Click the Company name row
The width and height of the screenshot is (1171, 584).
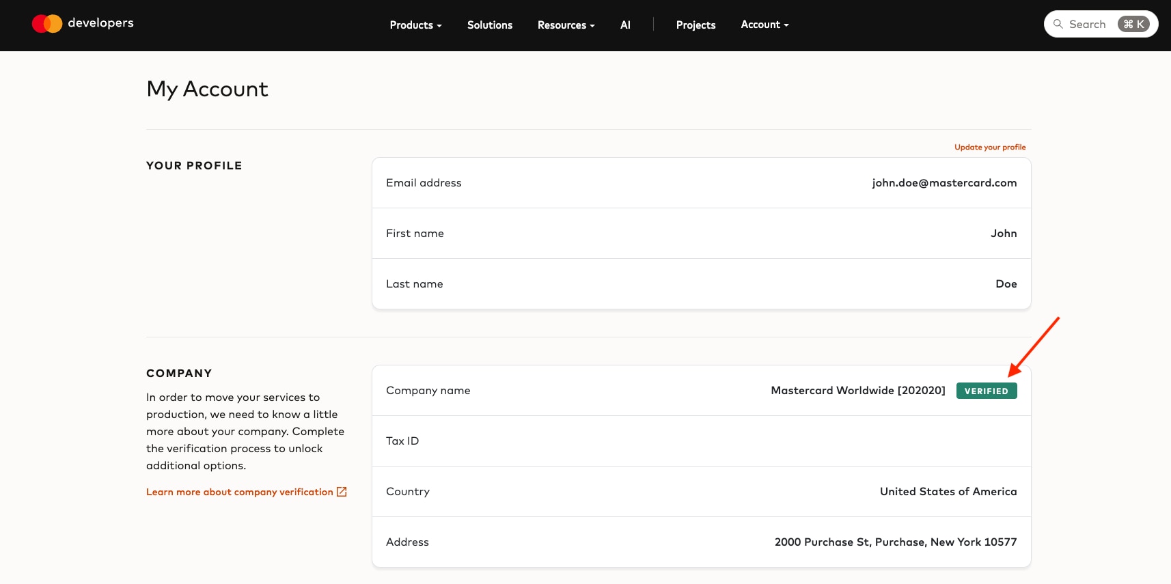[702, 391]
